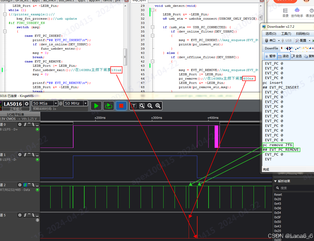Viewport: 314px width, 241px height.
Task: Click the 搜索 search field in results panel
Action: pos(293,188)
